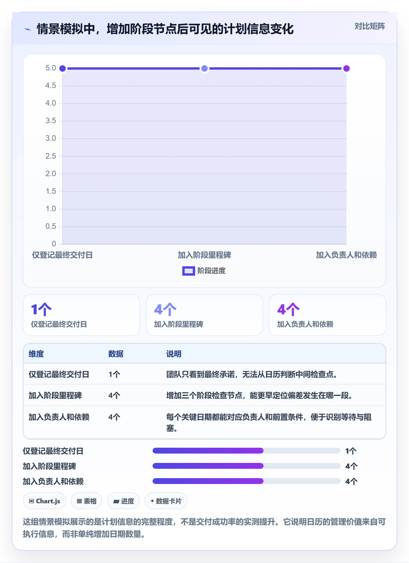Click the 加入负责人和依赖 x-axis label
The width and height of the screenshot is (409, 563).
point(346,255)
